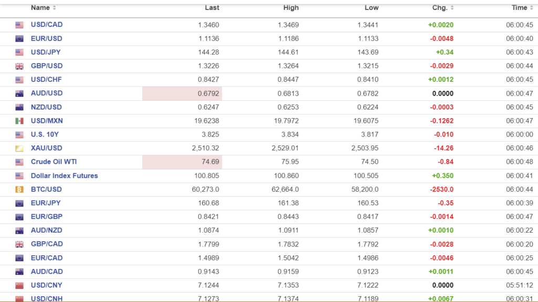Open the Dollar Index Futures link

pos(64,175)
